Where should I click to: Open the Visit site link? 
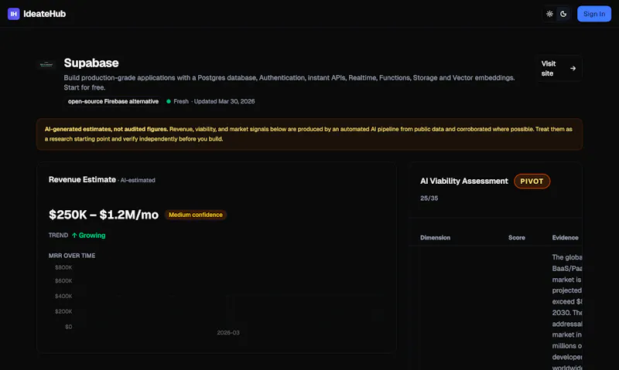559,69
